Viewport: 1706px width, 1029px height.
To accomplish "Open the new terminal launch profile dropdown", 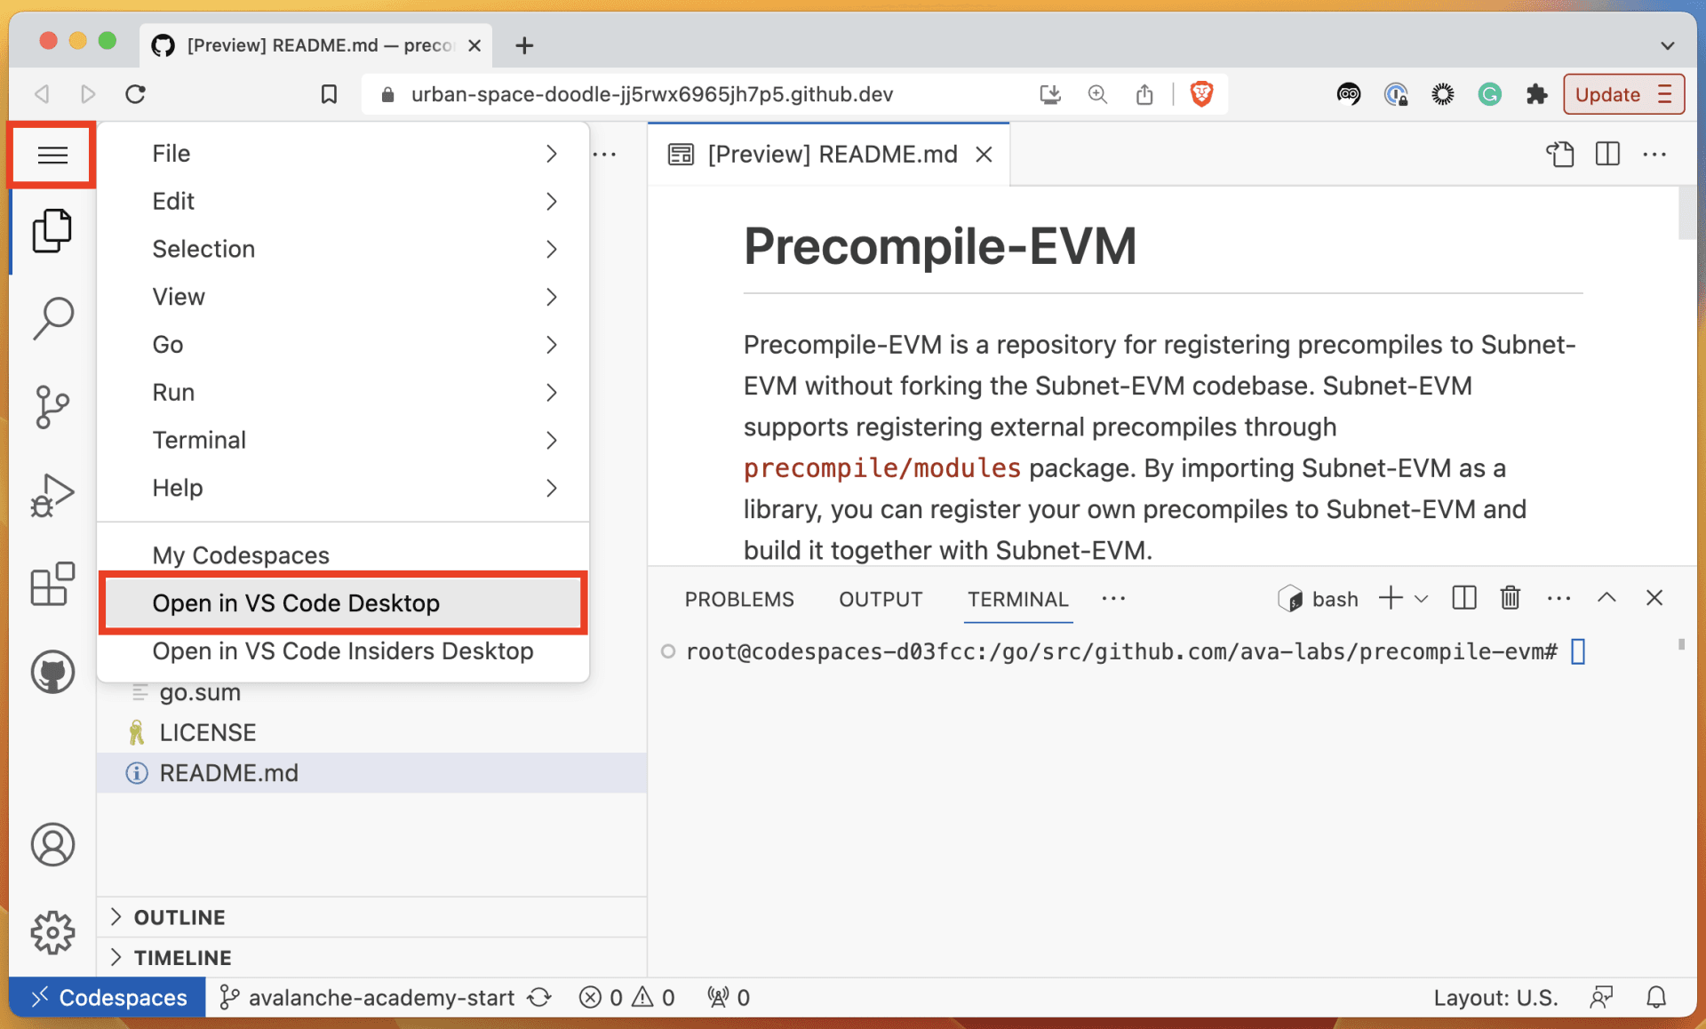I will coord(1421,599).
